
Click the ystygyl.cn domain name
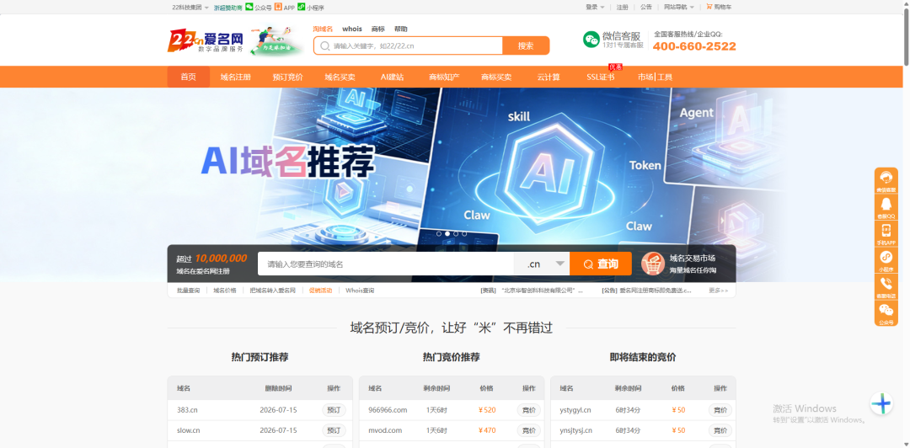point(575,410)
